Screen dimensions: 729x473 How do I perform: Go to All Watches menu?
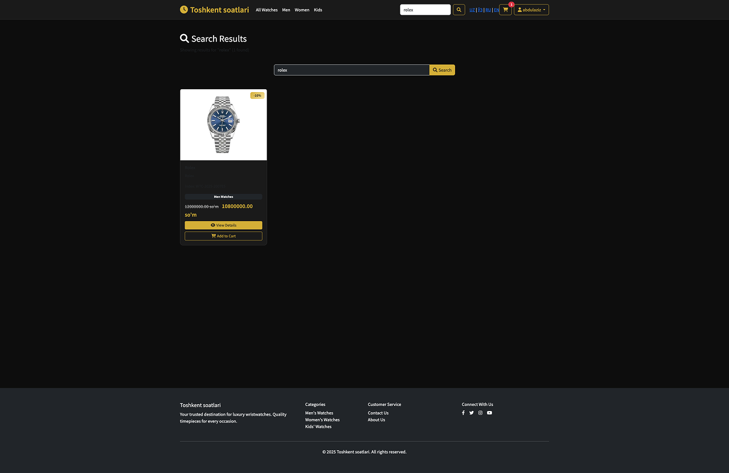(267, 10)
